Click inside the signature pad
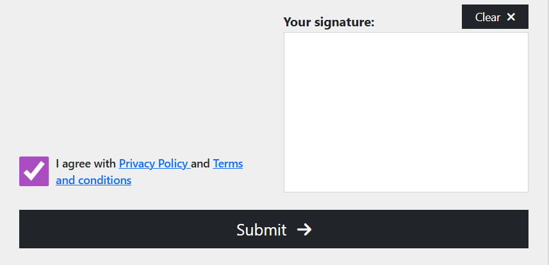 pyautogui.click(x=406, y=112)
